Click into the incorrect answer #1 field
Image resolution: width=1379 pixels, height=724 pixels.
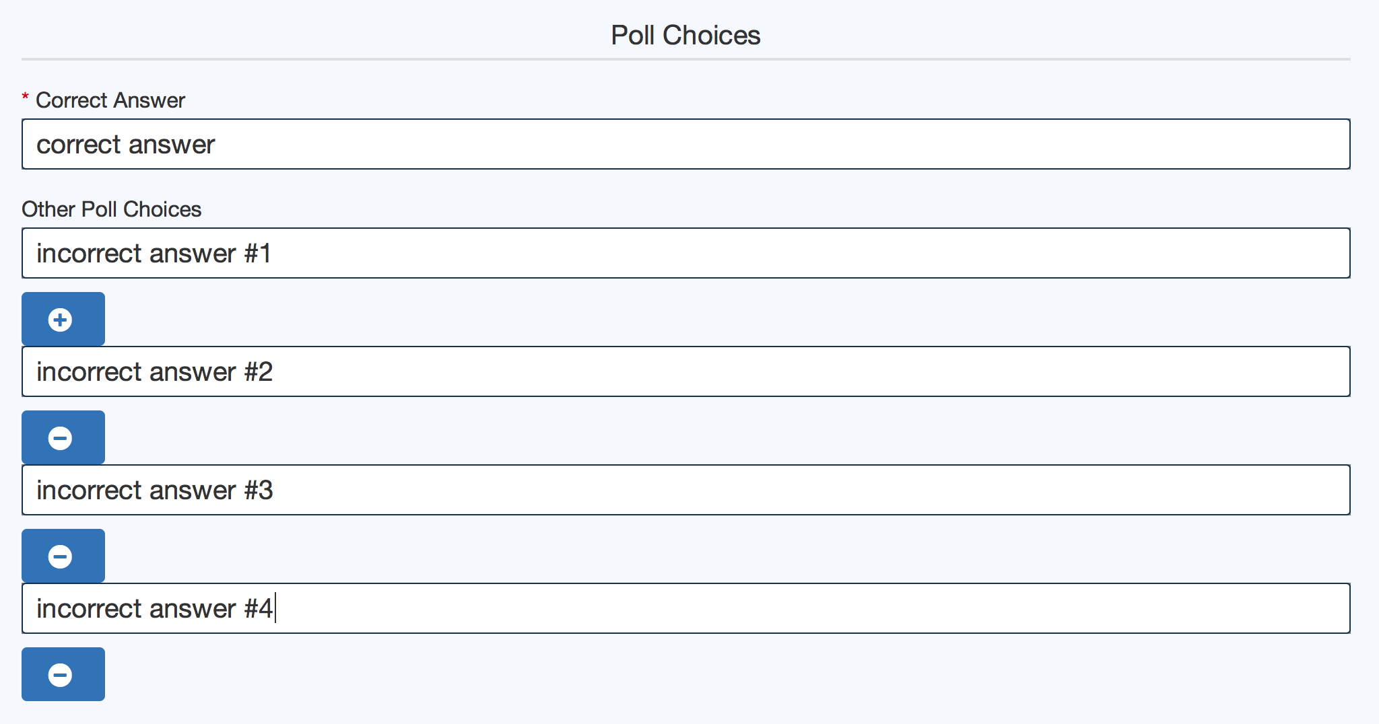685,253
